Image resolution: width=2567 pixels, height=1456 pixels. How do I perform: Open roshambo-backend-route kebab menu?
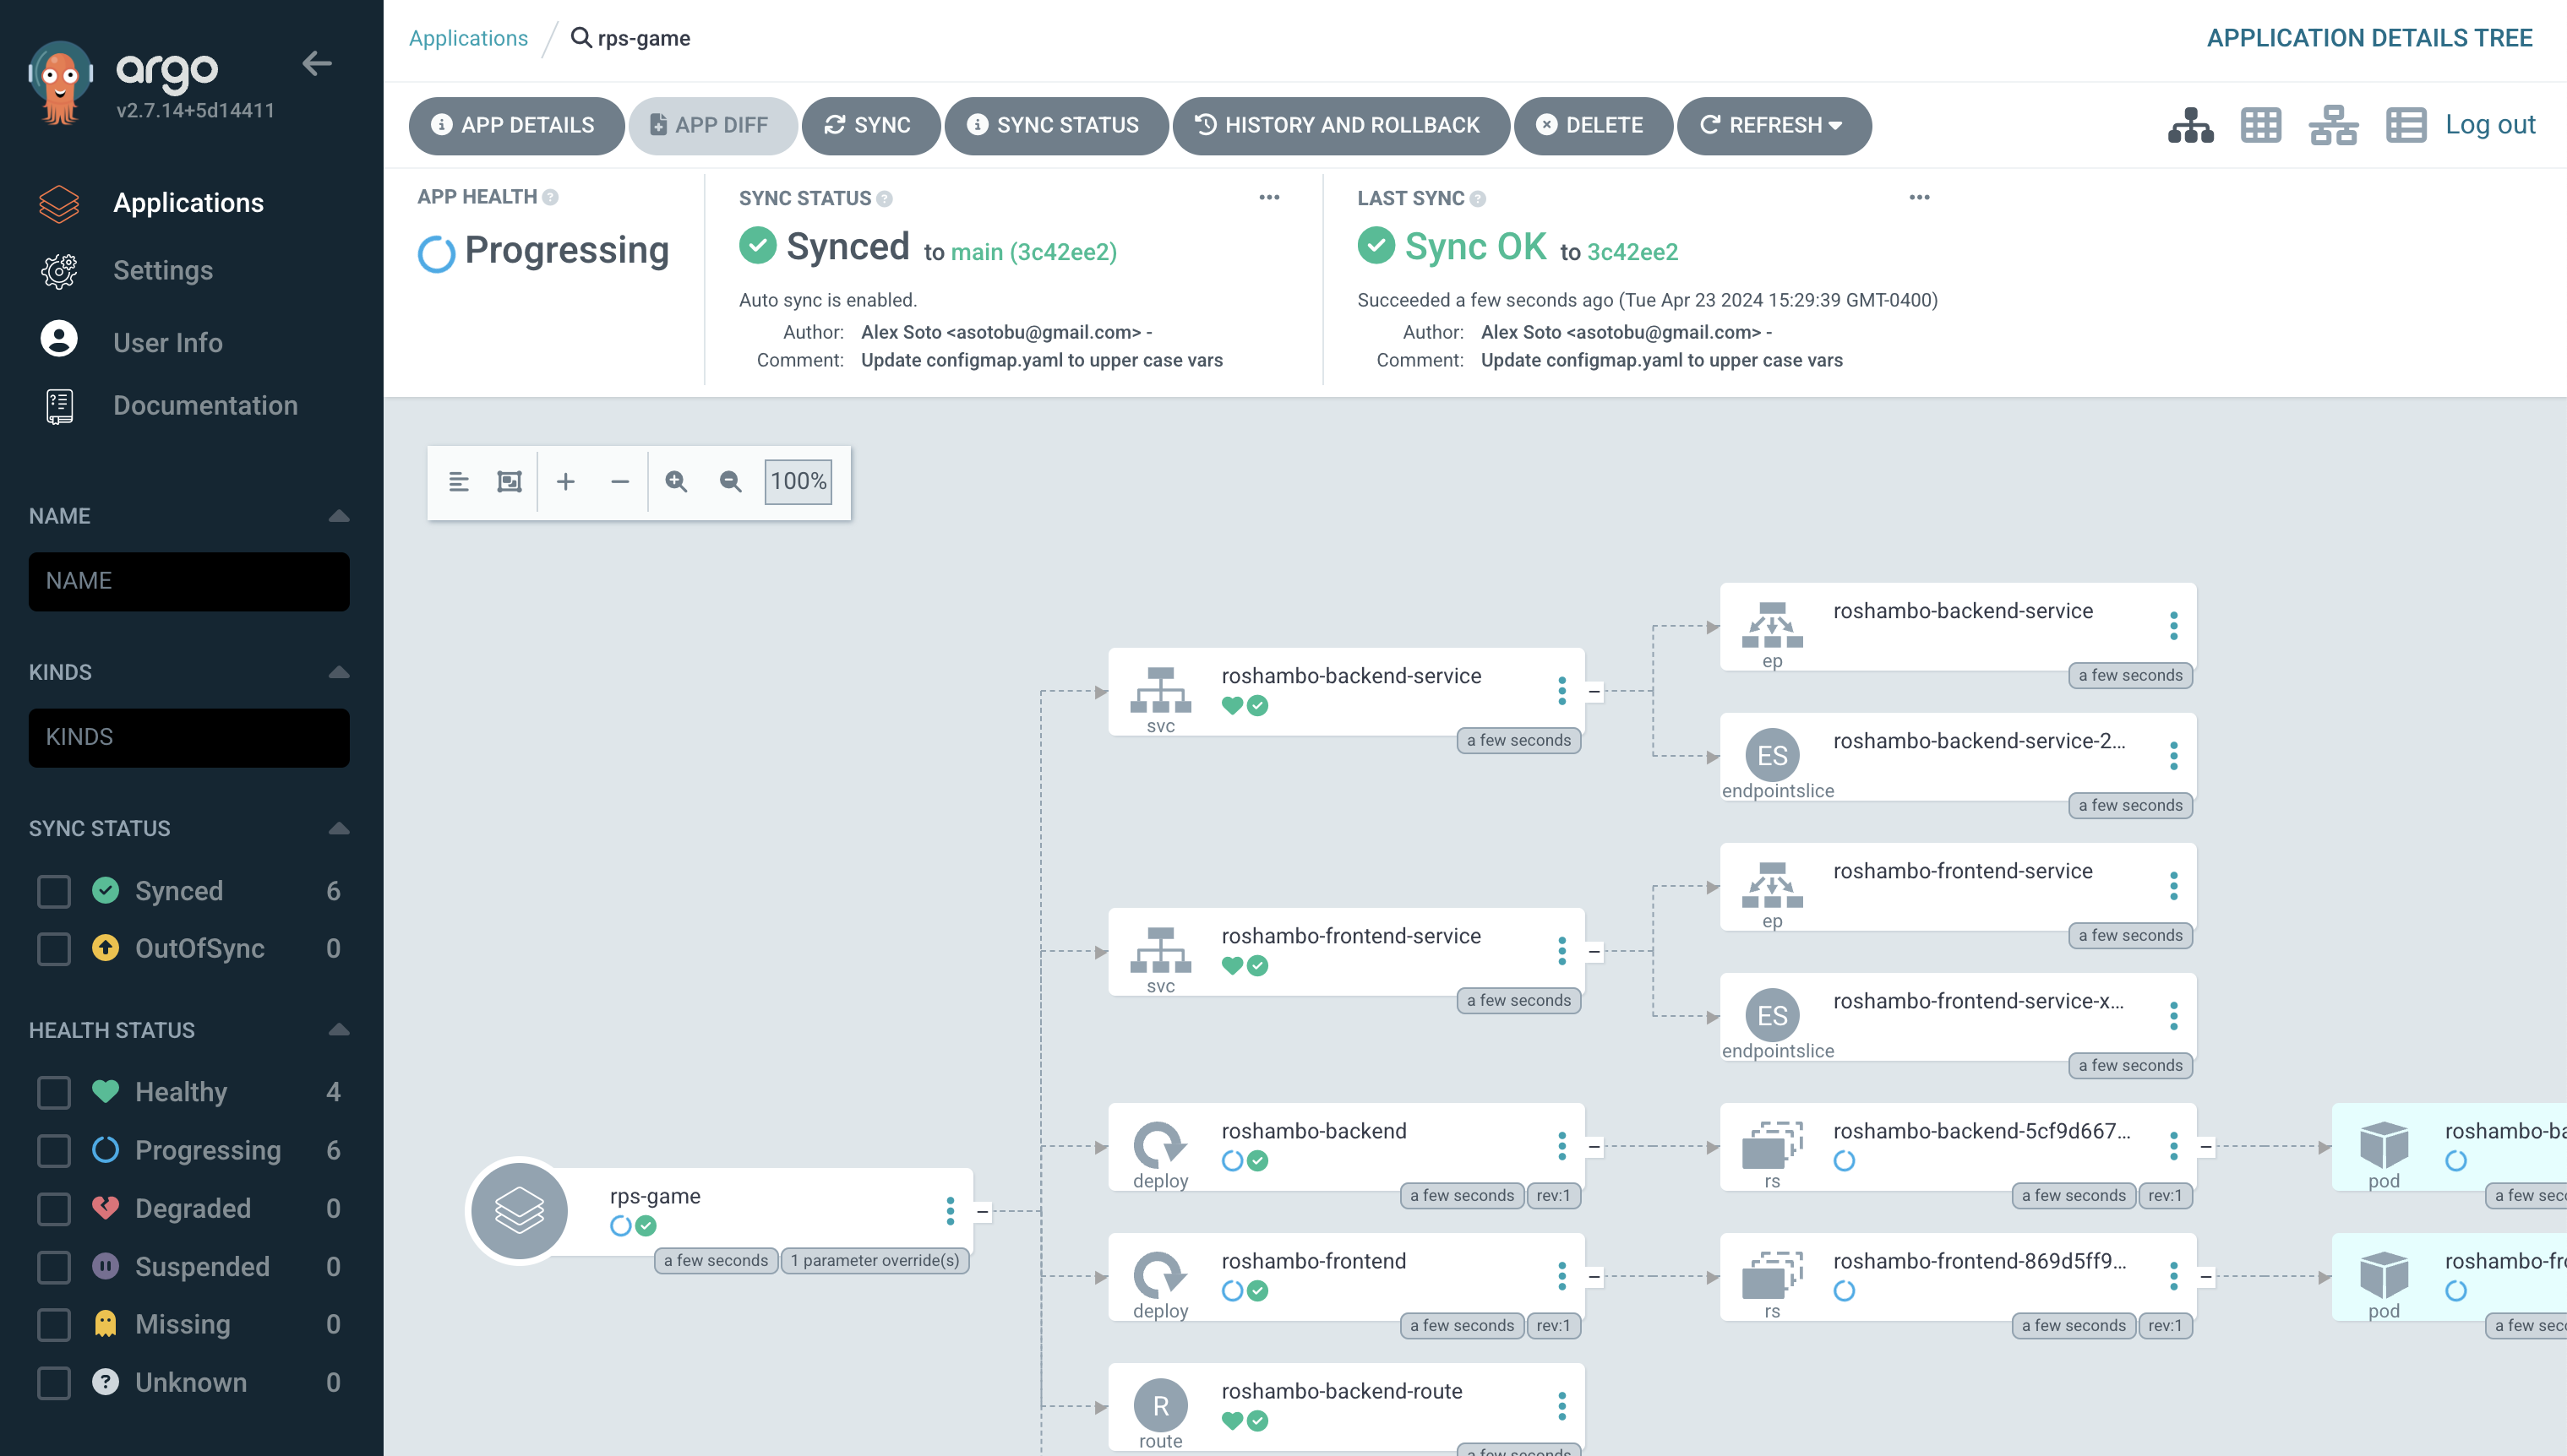pyautogui.click(x=1561, y=1406)
